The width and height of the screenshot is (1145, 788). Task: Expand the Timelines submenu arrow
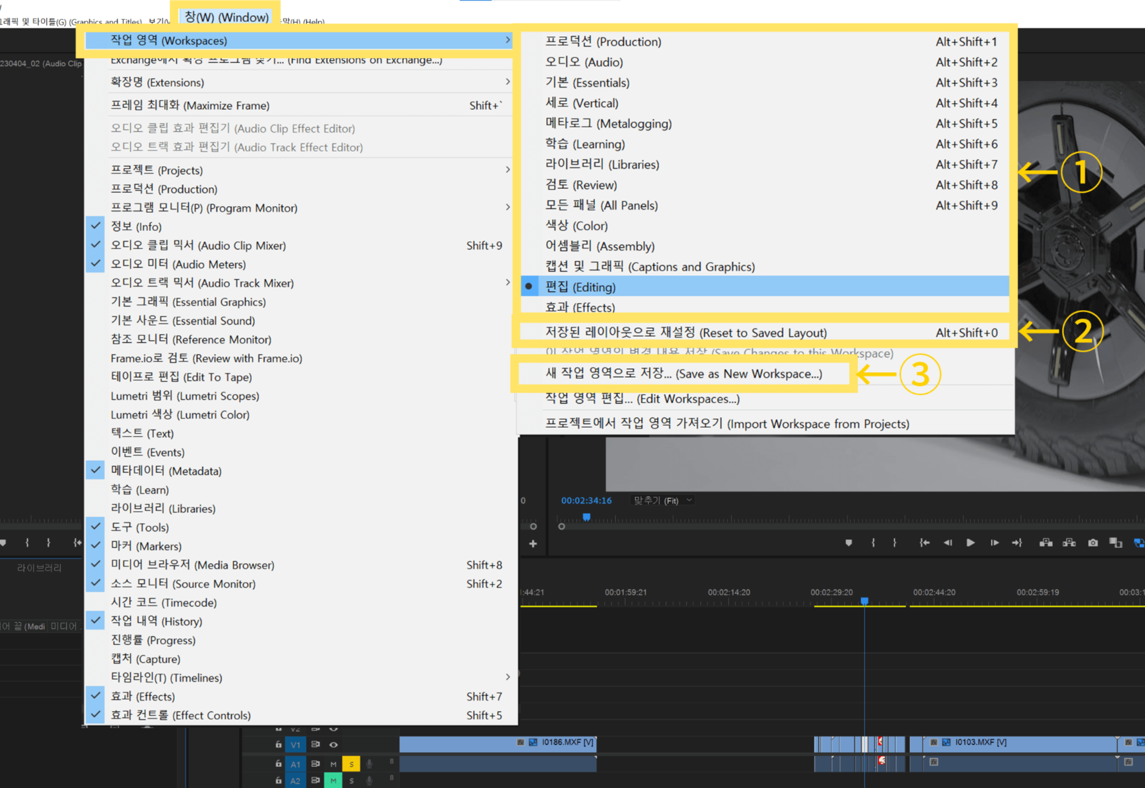pyautogui.click(x=507, y=677)
